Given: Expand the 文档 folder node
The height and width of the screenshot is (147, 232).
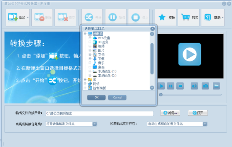Looking at the screenshot, I should click(x=90, y=55).
